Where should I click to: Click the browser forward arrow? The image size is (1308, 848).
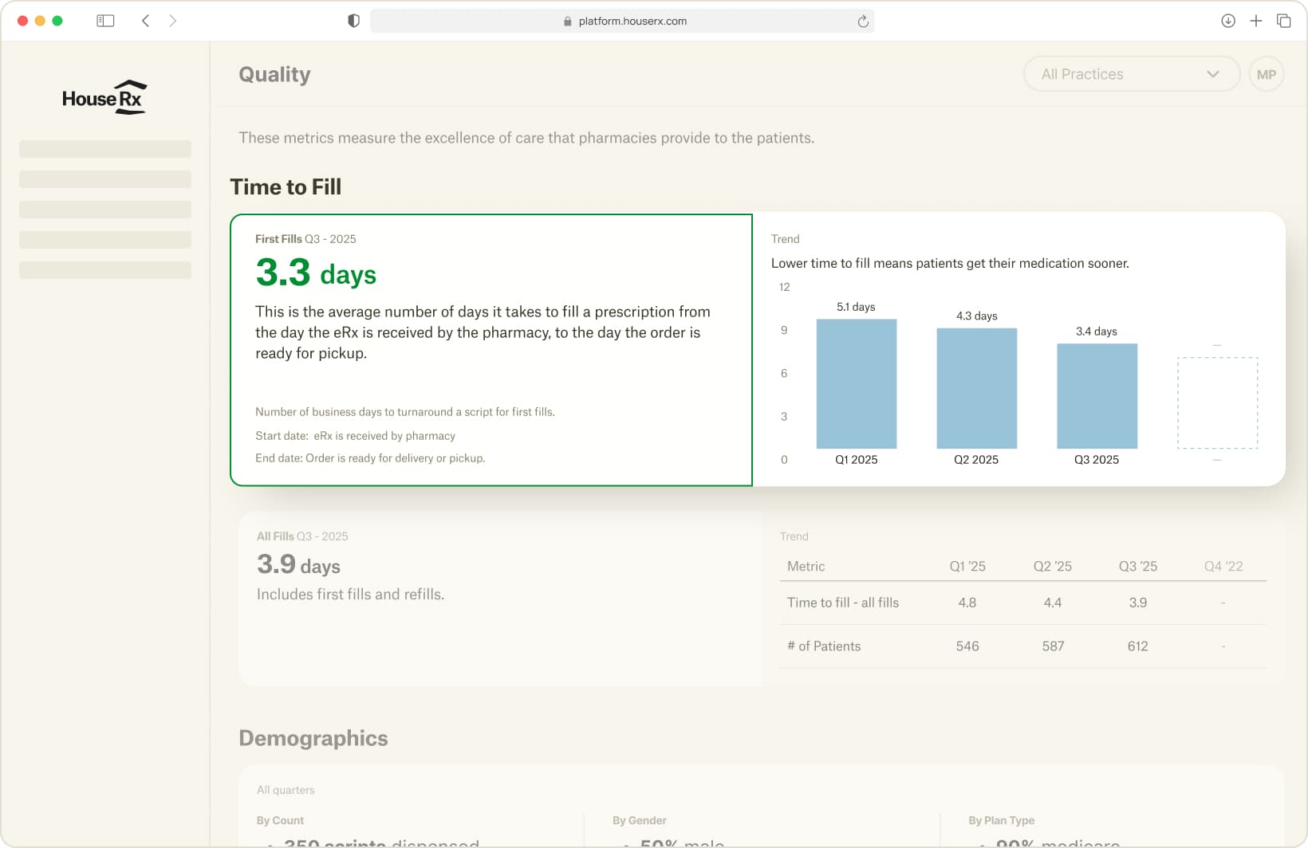(x=173, y=21)
